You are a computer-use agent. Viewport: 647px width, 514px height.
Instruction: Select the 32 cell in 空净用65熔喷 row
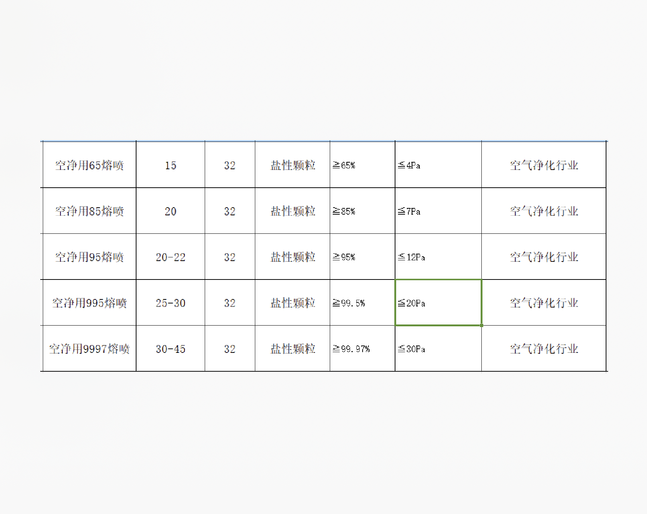click(x=230, y=165)
